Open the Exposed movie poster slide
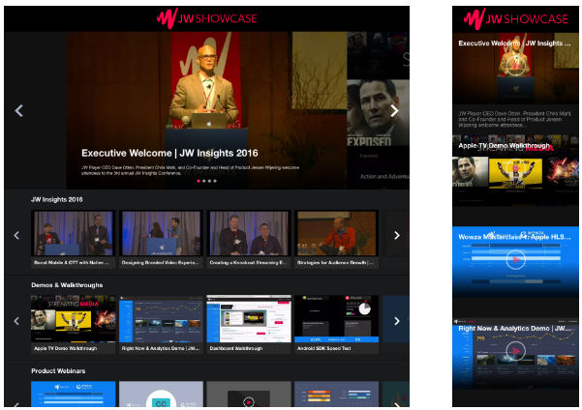Screen dimensions: 582x410 (x=378, y=113)
